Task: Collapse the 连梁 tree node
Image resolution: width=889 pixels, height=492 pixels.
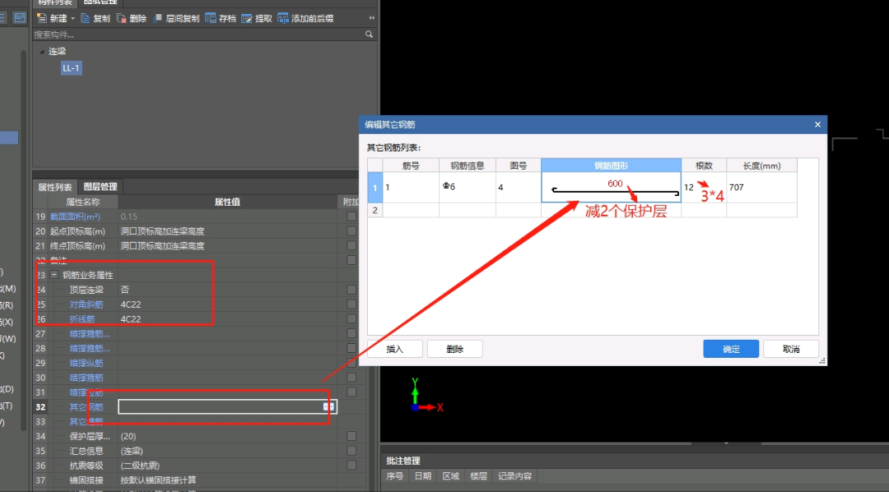Action: pyautogui.click(x=42, y=52)
